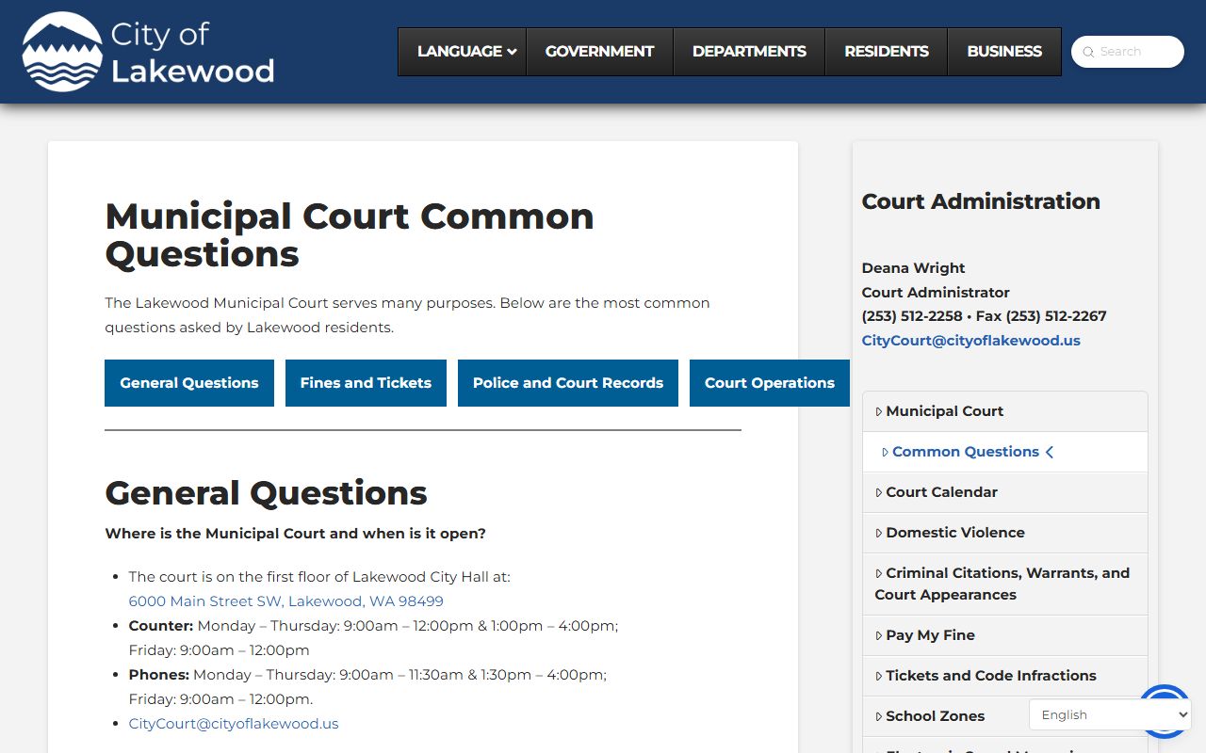Expand the Domestic Violence sidebar item

[x=1005, y=533]
